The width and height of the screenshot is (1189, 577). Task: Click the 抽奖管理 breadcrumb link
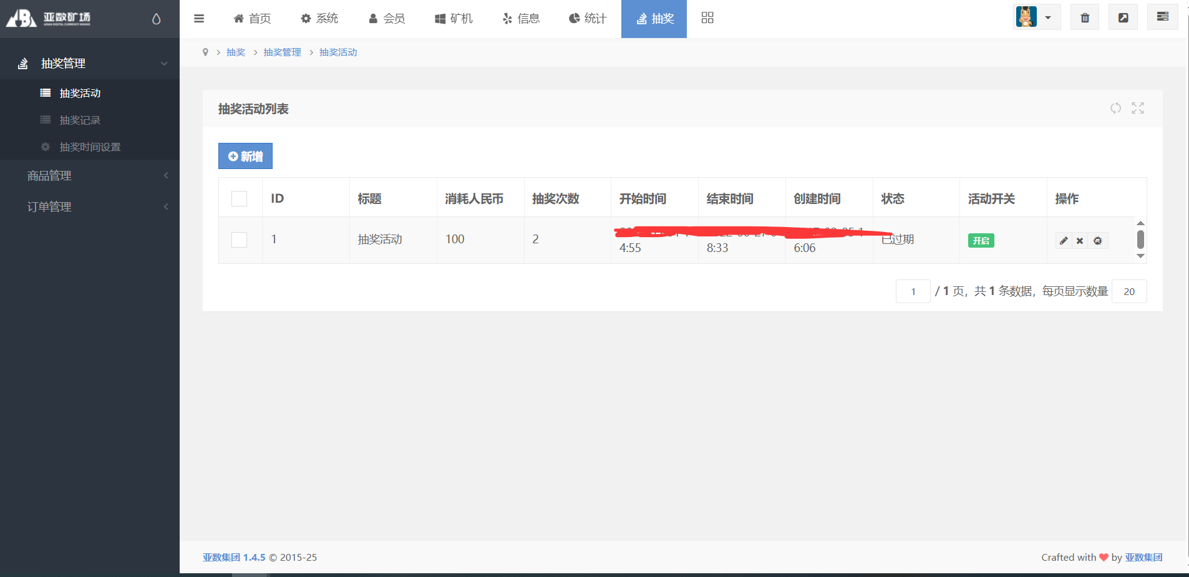coord(282,52)
